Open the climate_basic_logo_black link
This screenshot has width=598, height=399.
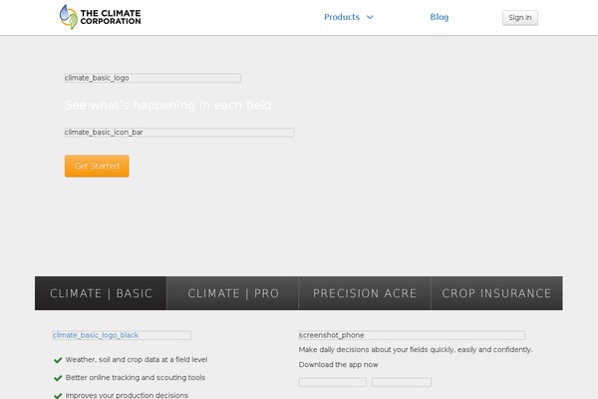point(122,335)
